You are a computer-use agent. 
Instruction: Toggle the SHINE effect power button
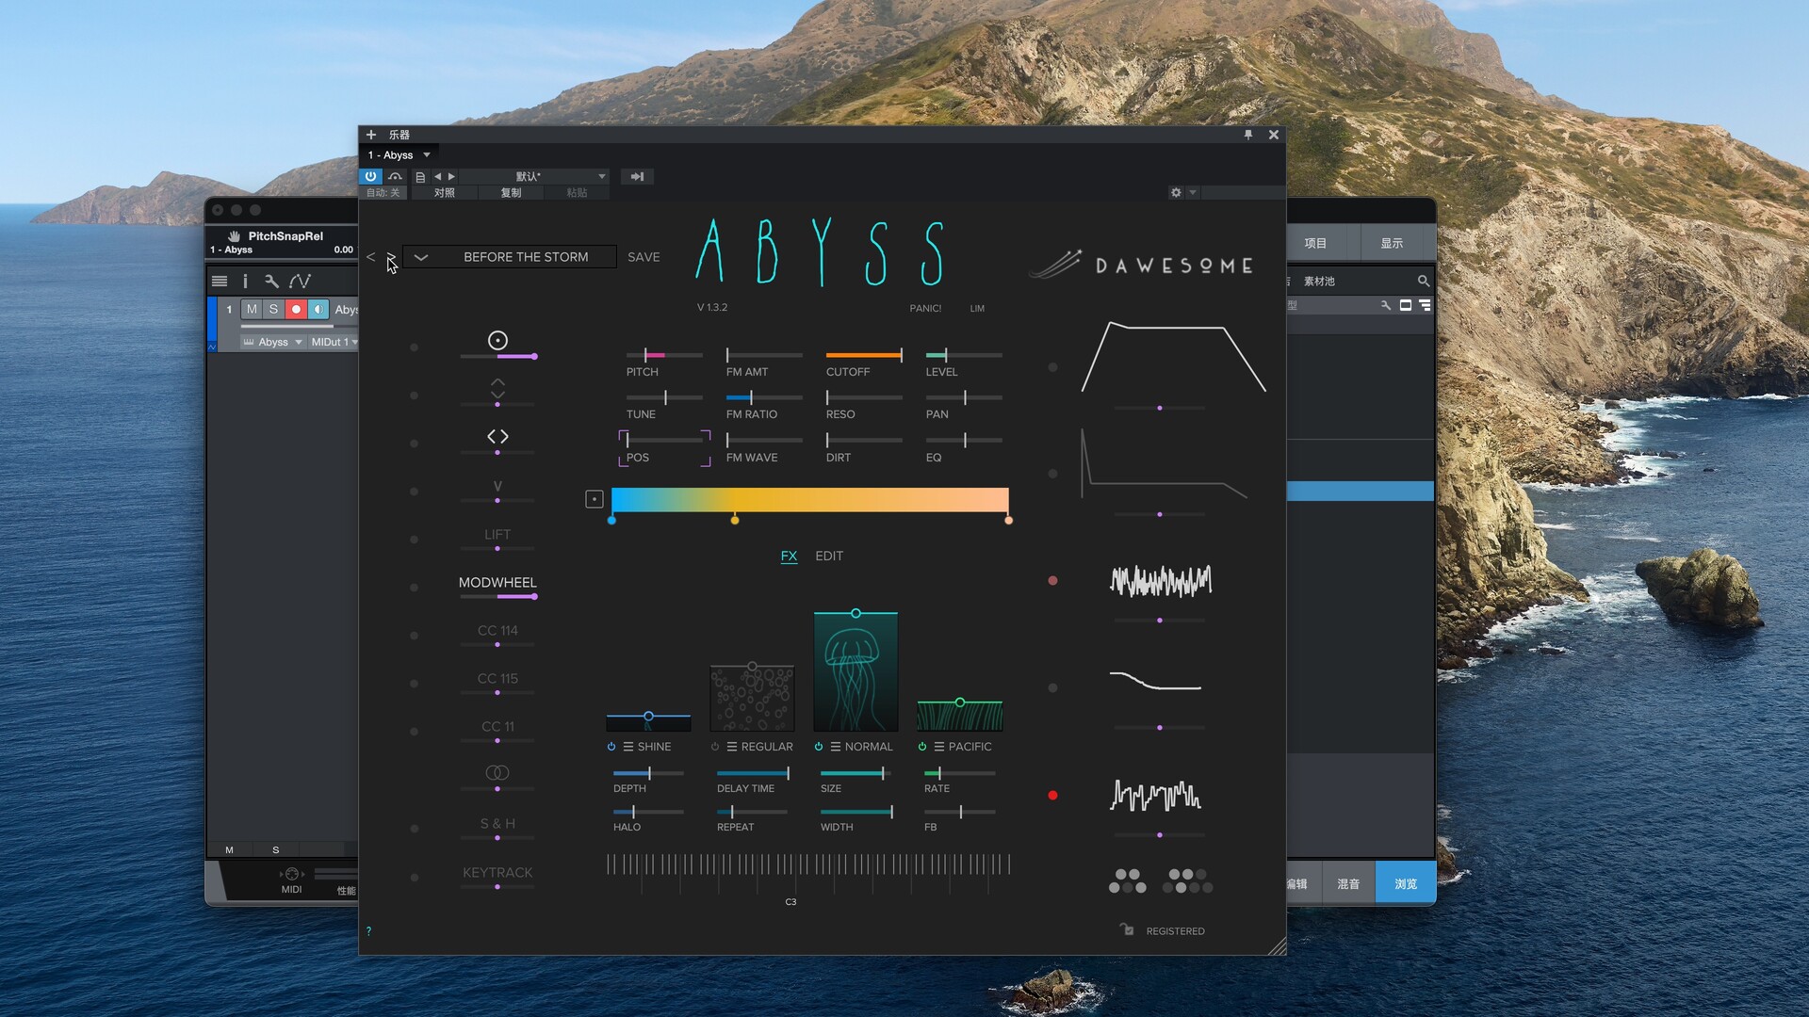pos(611,747)
